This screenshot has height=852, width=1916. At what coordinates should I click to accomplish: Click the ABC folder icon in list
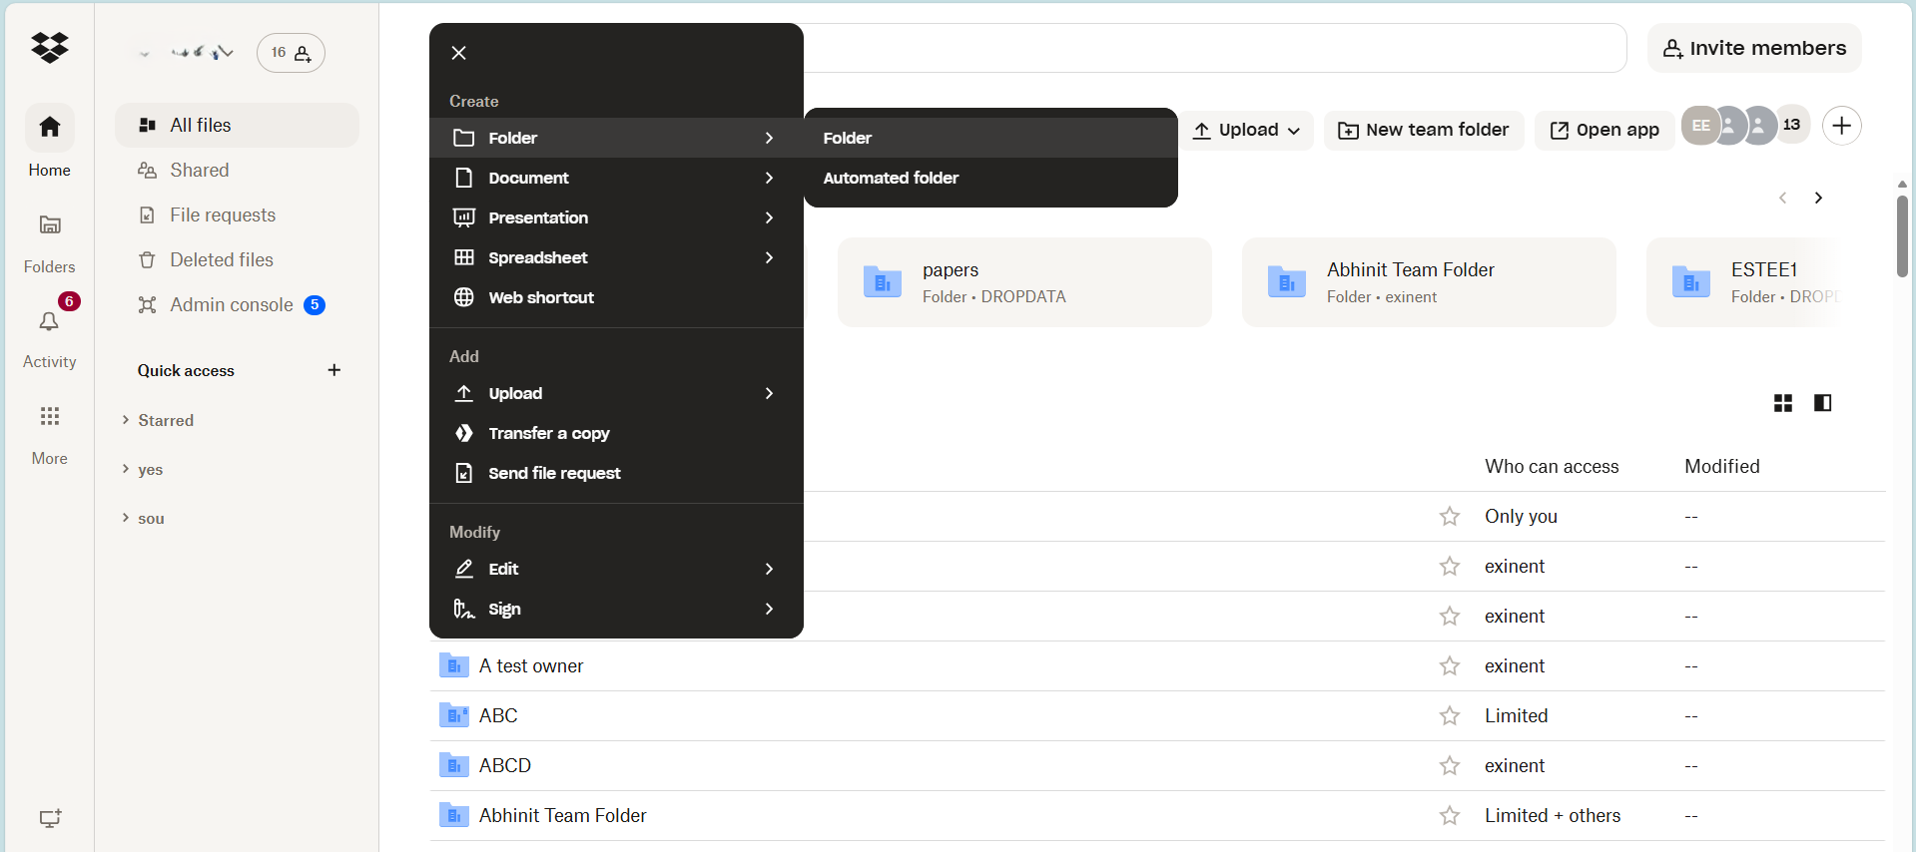point(453,715)
